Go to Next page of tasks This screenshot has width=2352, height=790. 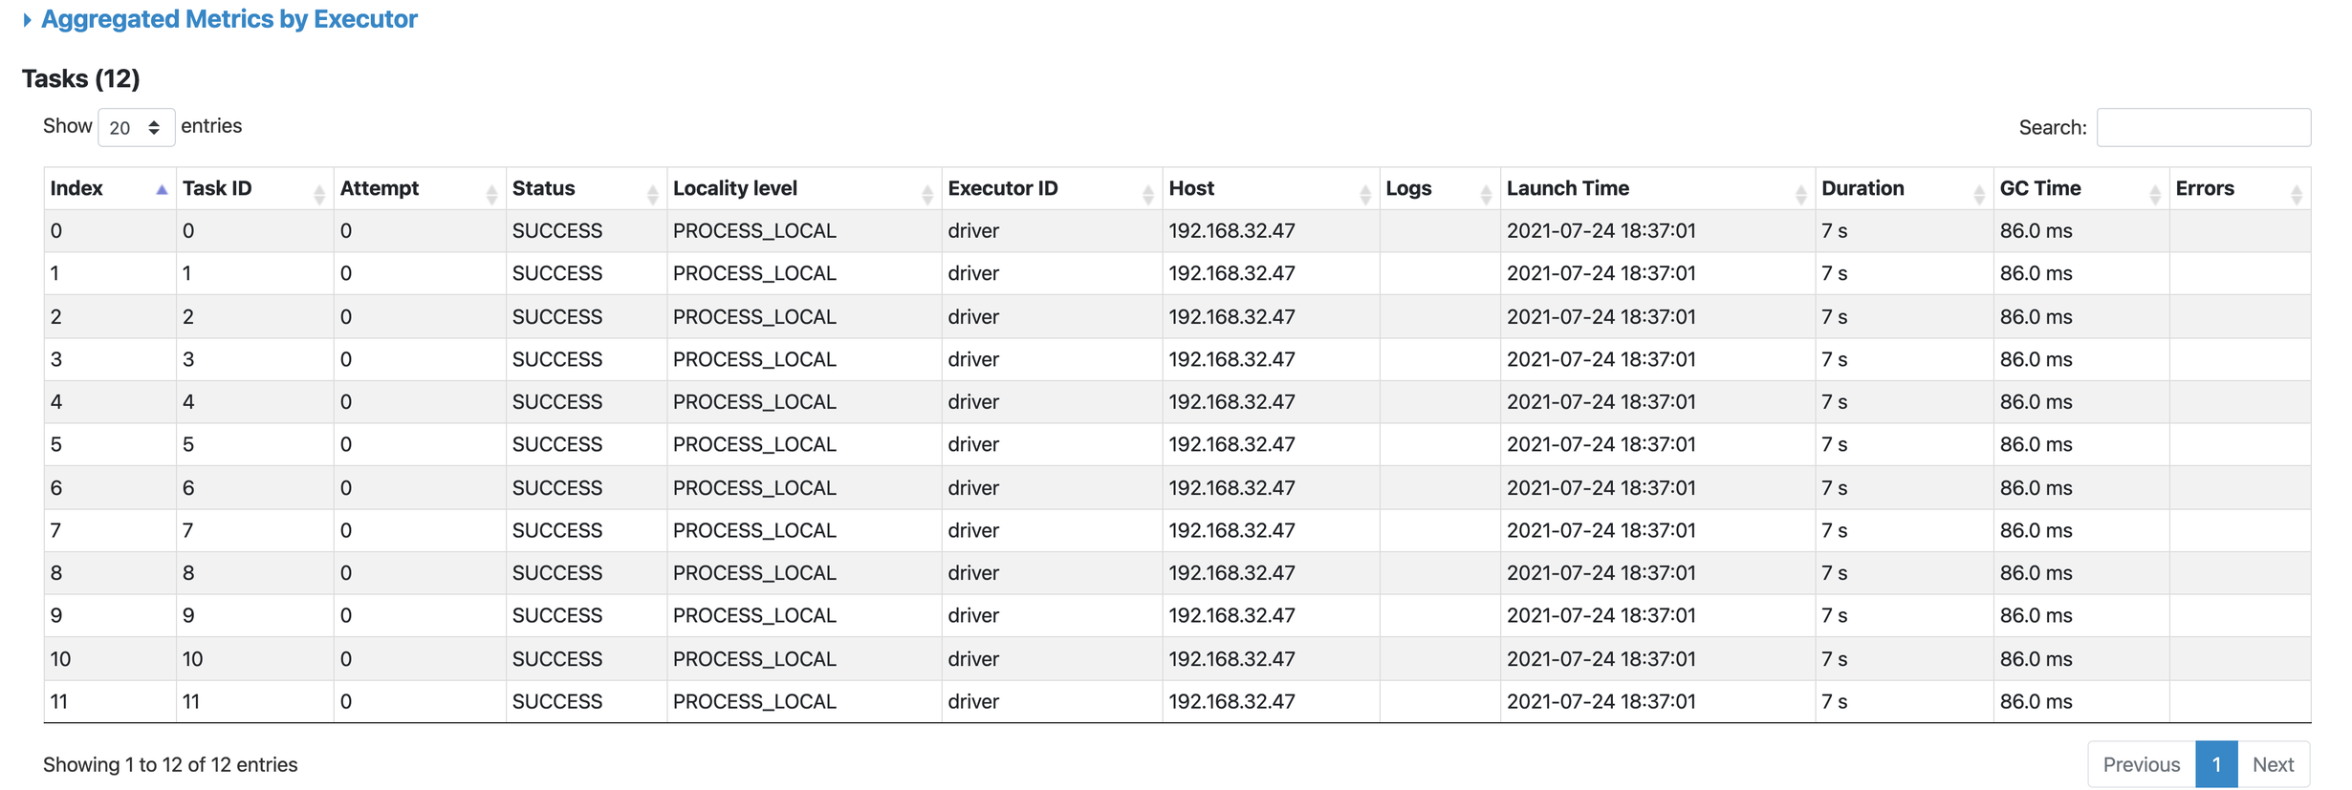tap(2273, 764)
